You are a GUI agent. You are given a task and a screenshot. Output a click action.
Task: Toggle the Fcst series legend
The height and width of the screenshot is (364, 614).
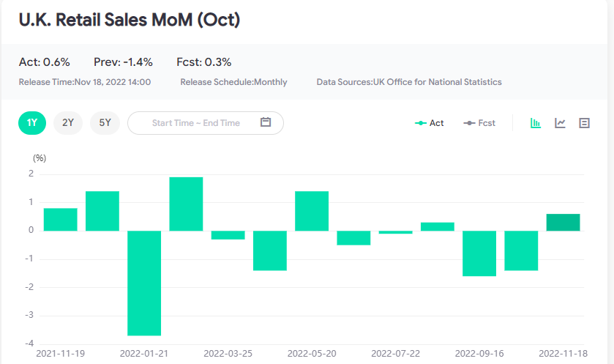coord(480,123)
